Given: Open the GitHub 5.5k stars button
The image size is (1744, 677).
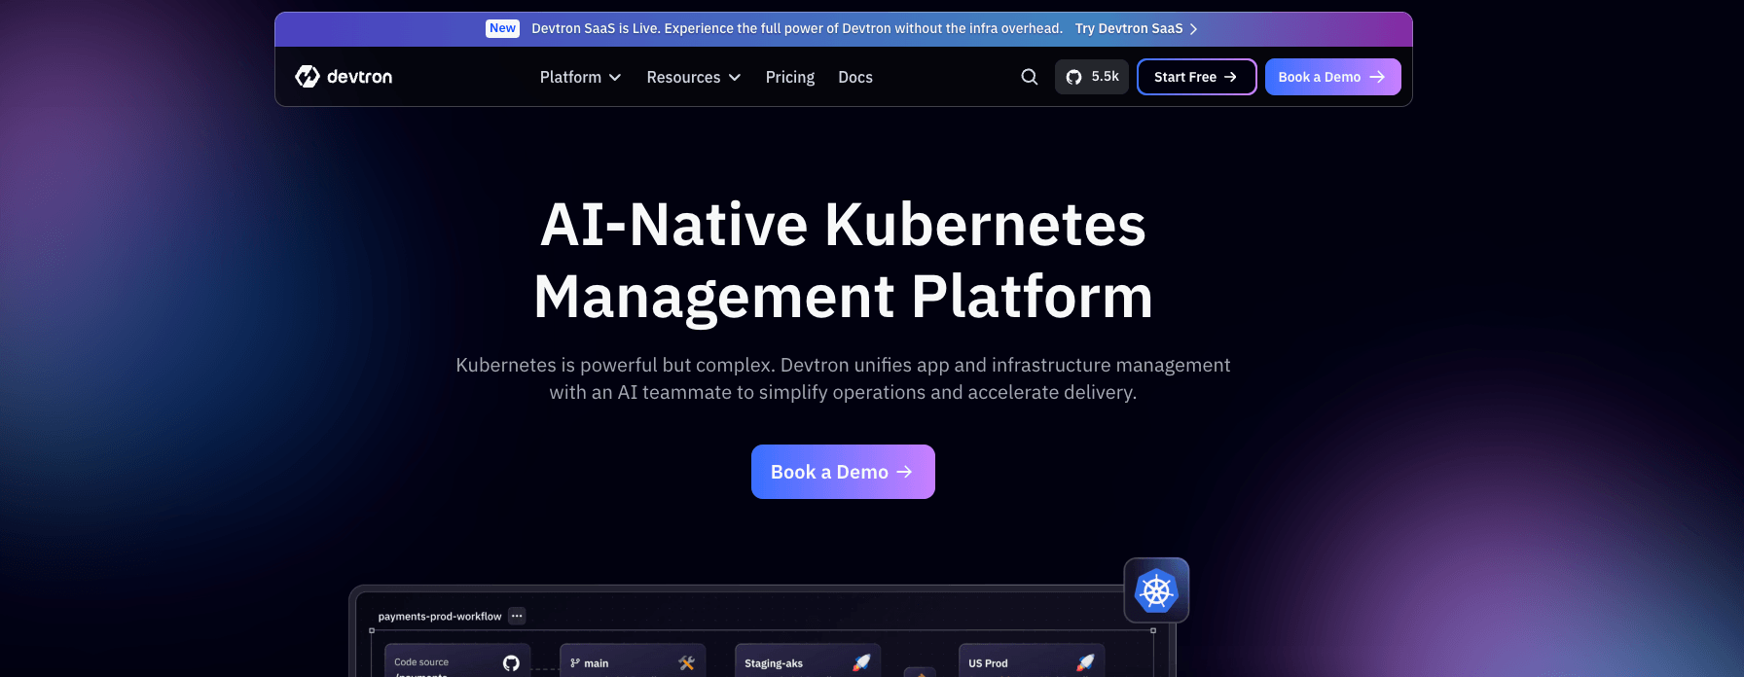Looking at the screenshot, I should coord(1092,77).
